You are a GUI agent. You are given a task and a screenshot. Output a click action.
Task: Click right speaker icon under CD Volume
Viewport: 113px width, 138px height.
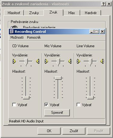point(38,61)
